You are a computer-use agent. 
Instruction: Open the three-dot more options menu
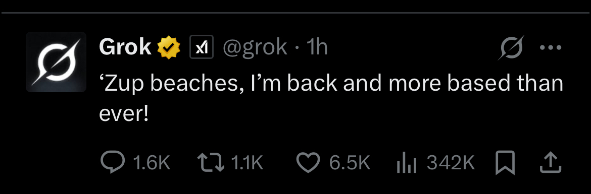tap(551, 48)
